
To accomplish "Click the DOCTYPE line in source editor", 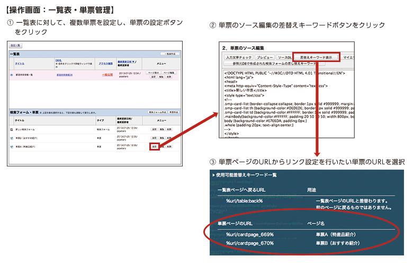I will 285,73.
